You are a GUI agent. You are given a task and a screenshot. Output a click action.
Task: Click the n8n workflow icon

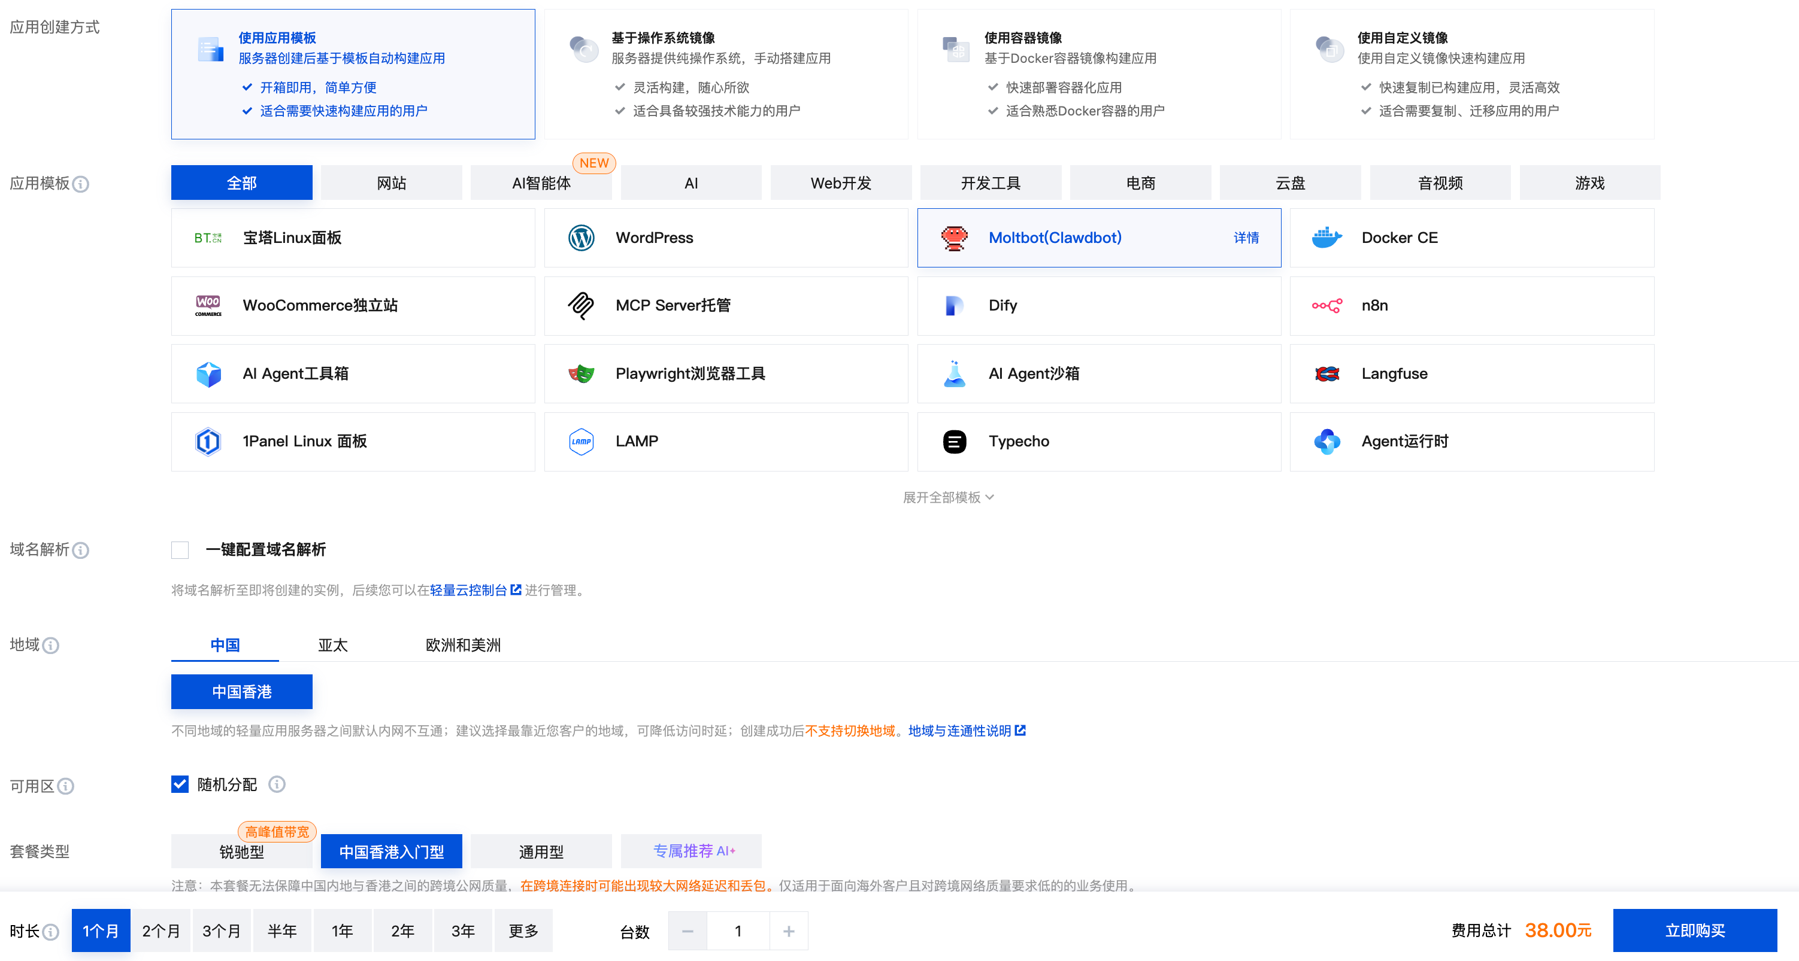click(1326, 306)
